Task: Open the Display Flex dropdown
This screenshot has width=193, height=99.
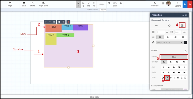Action: point(174,57)
